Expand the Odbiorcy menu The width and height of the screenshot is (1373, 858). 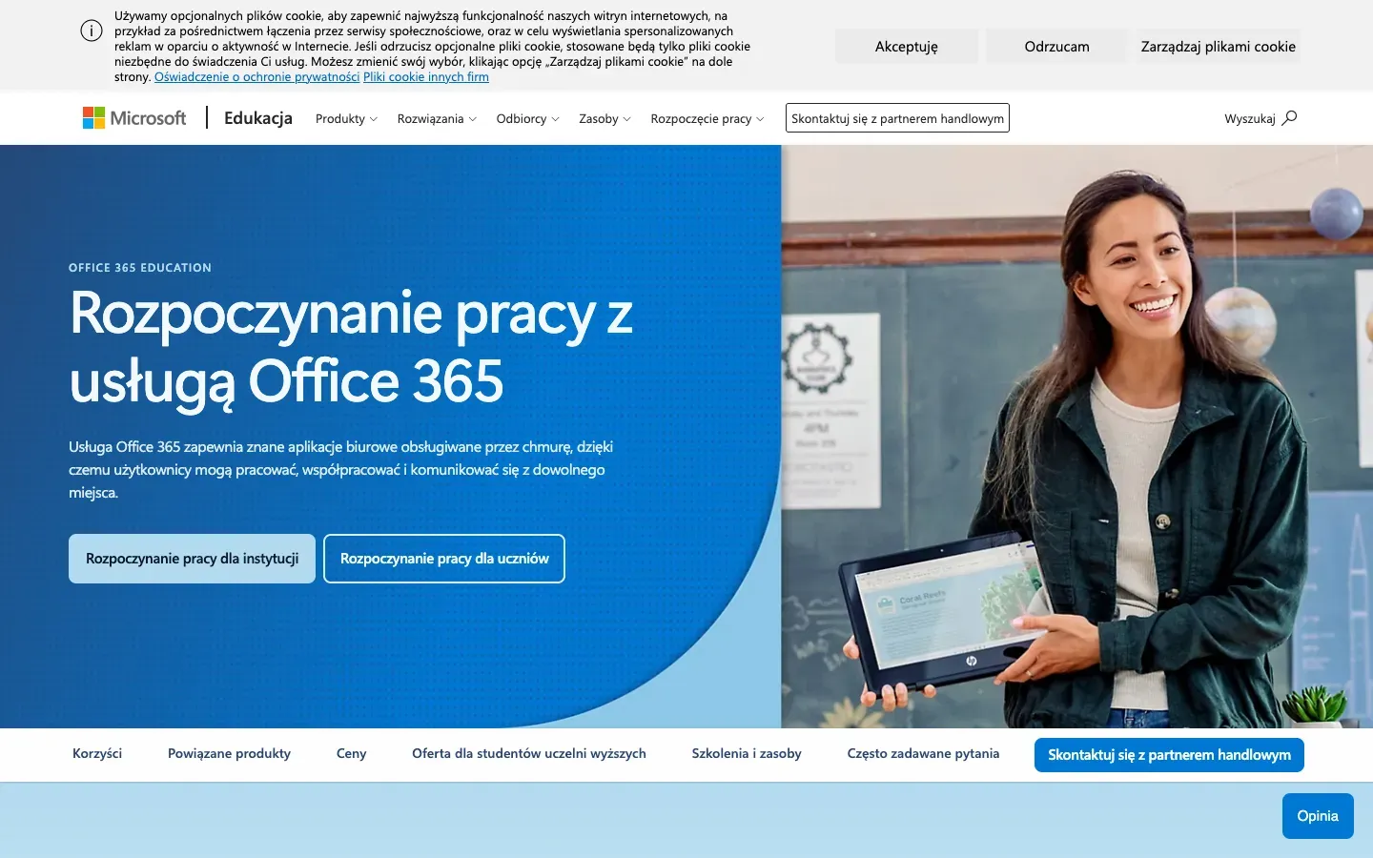point(527,119)
